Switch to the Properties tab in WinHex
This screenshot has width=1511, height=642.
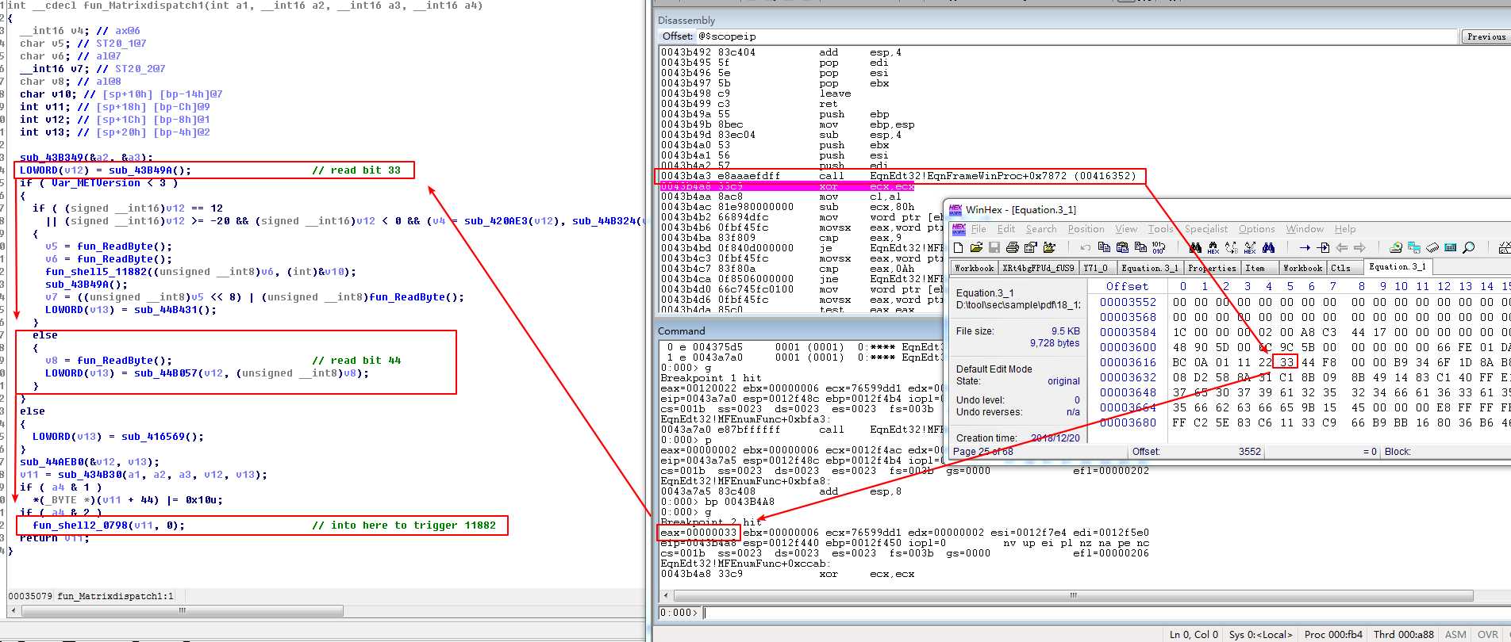(x=1212, y=268)
